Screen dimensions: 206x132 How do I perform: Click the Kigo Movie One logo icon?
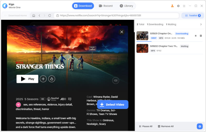[5, 6]
